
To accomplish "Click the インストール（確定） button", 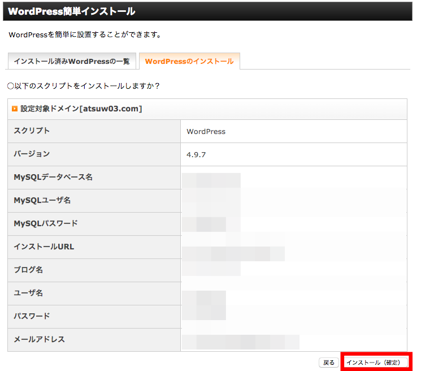I will click(x=376, y=363).
